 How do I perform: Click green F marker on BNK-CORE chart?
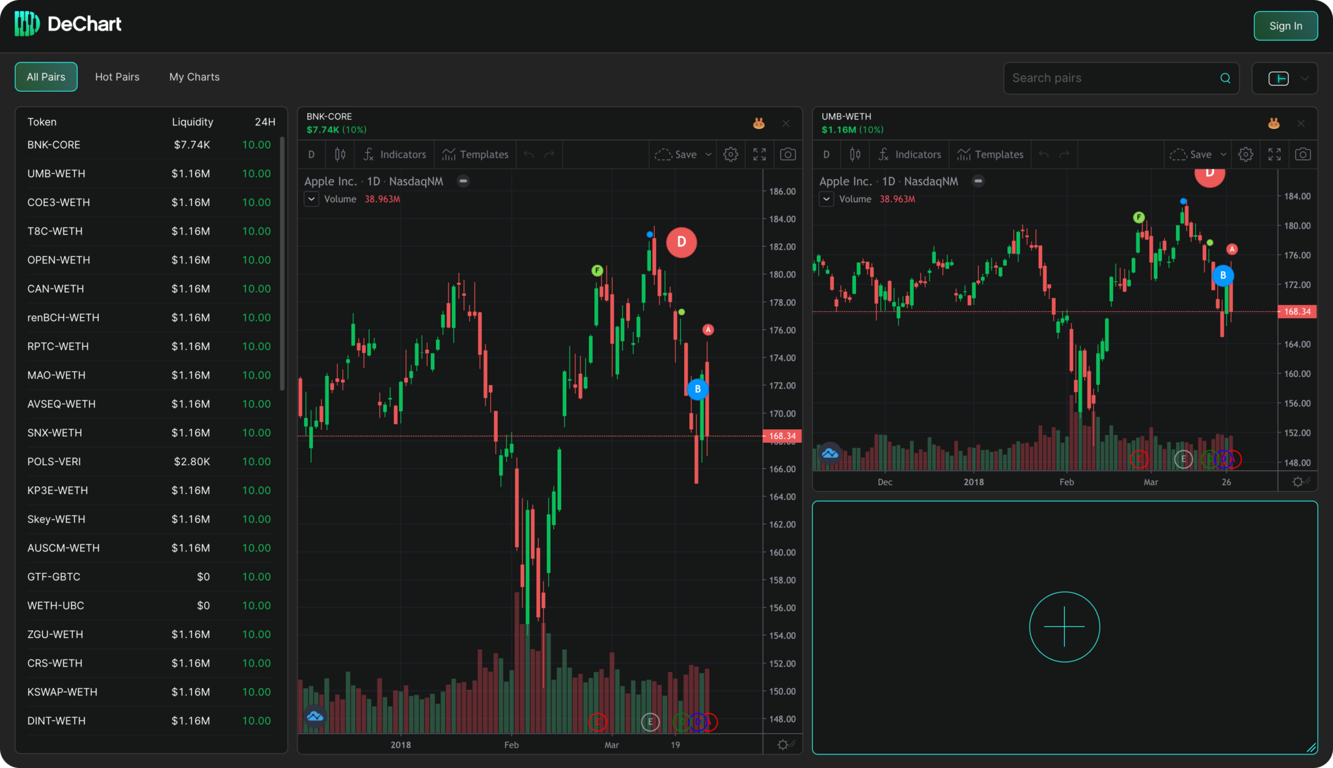coord(597,271)
